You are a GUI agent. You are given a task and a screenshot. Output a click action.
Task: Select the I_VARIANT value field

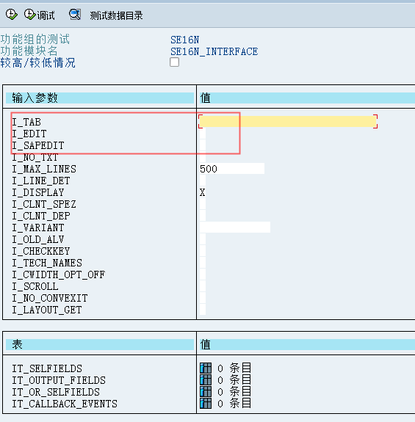(x=235, y=228)
